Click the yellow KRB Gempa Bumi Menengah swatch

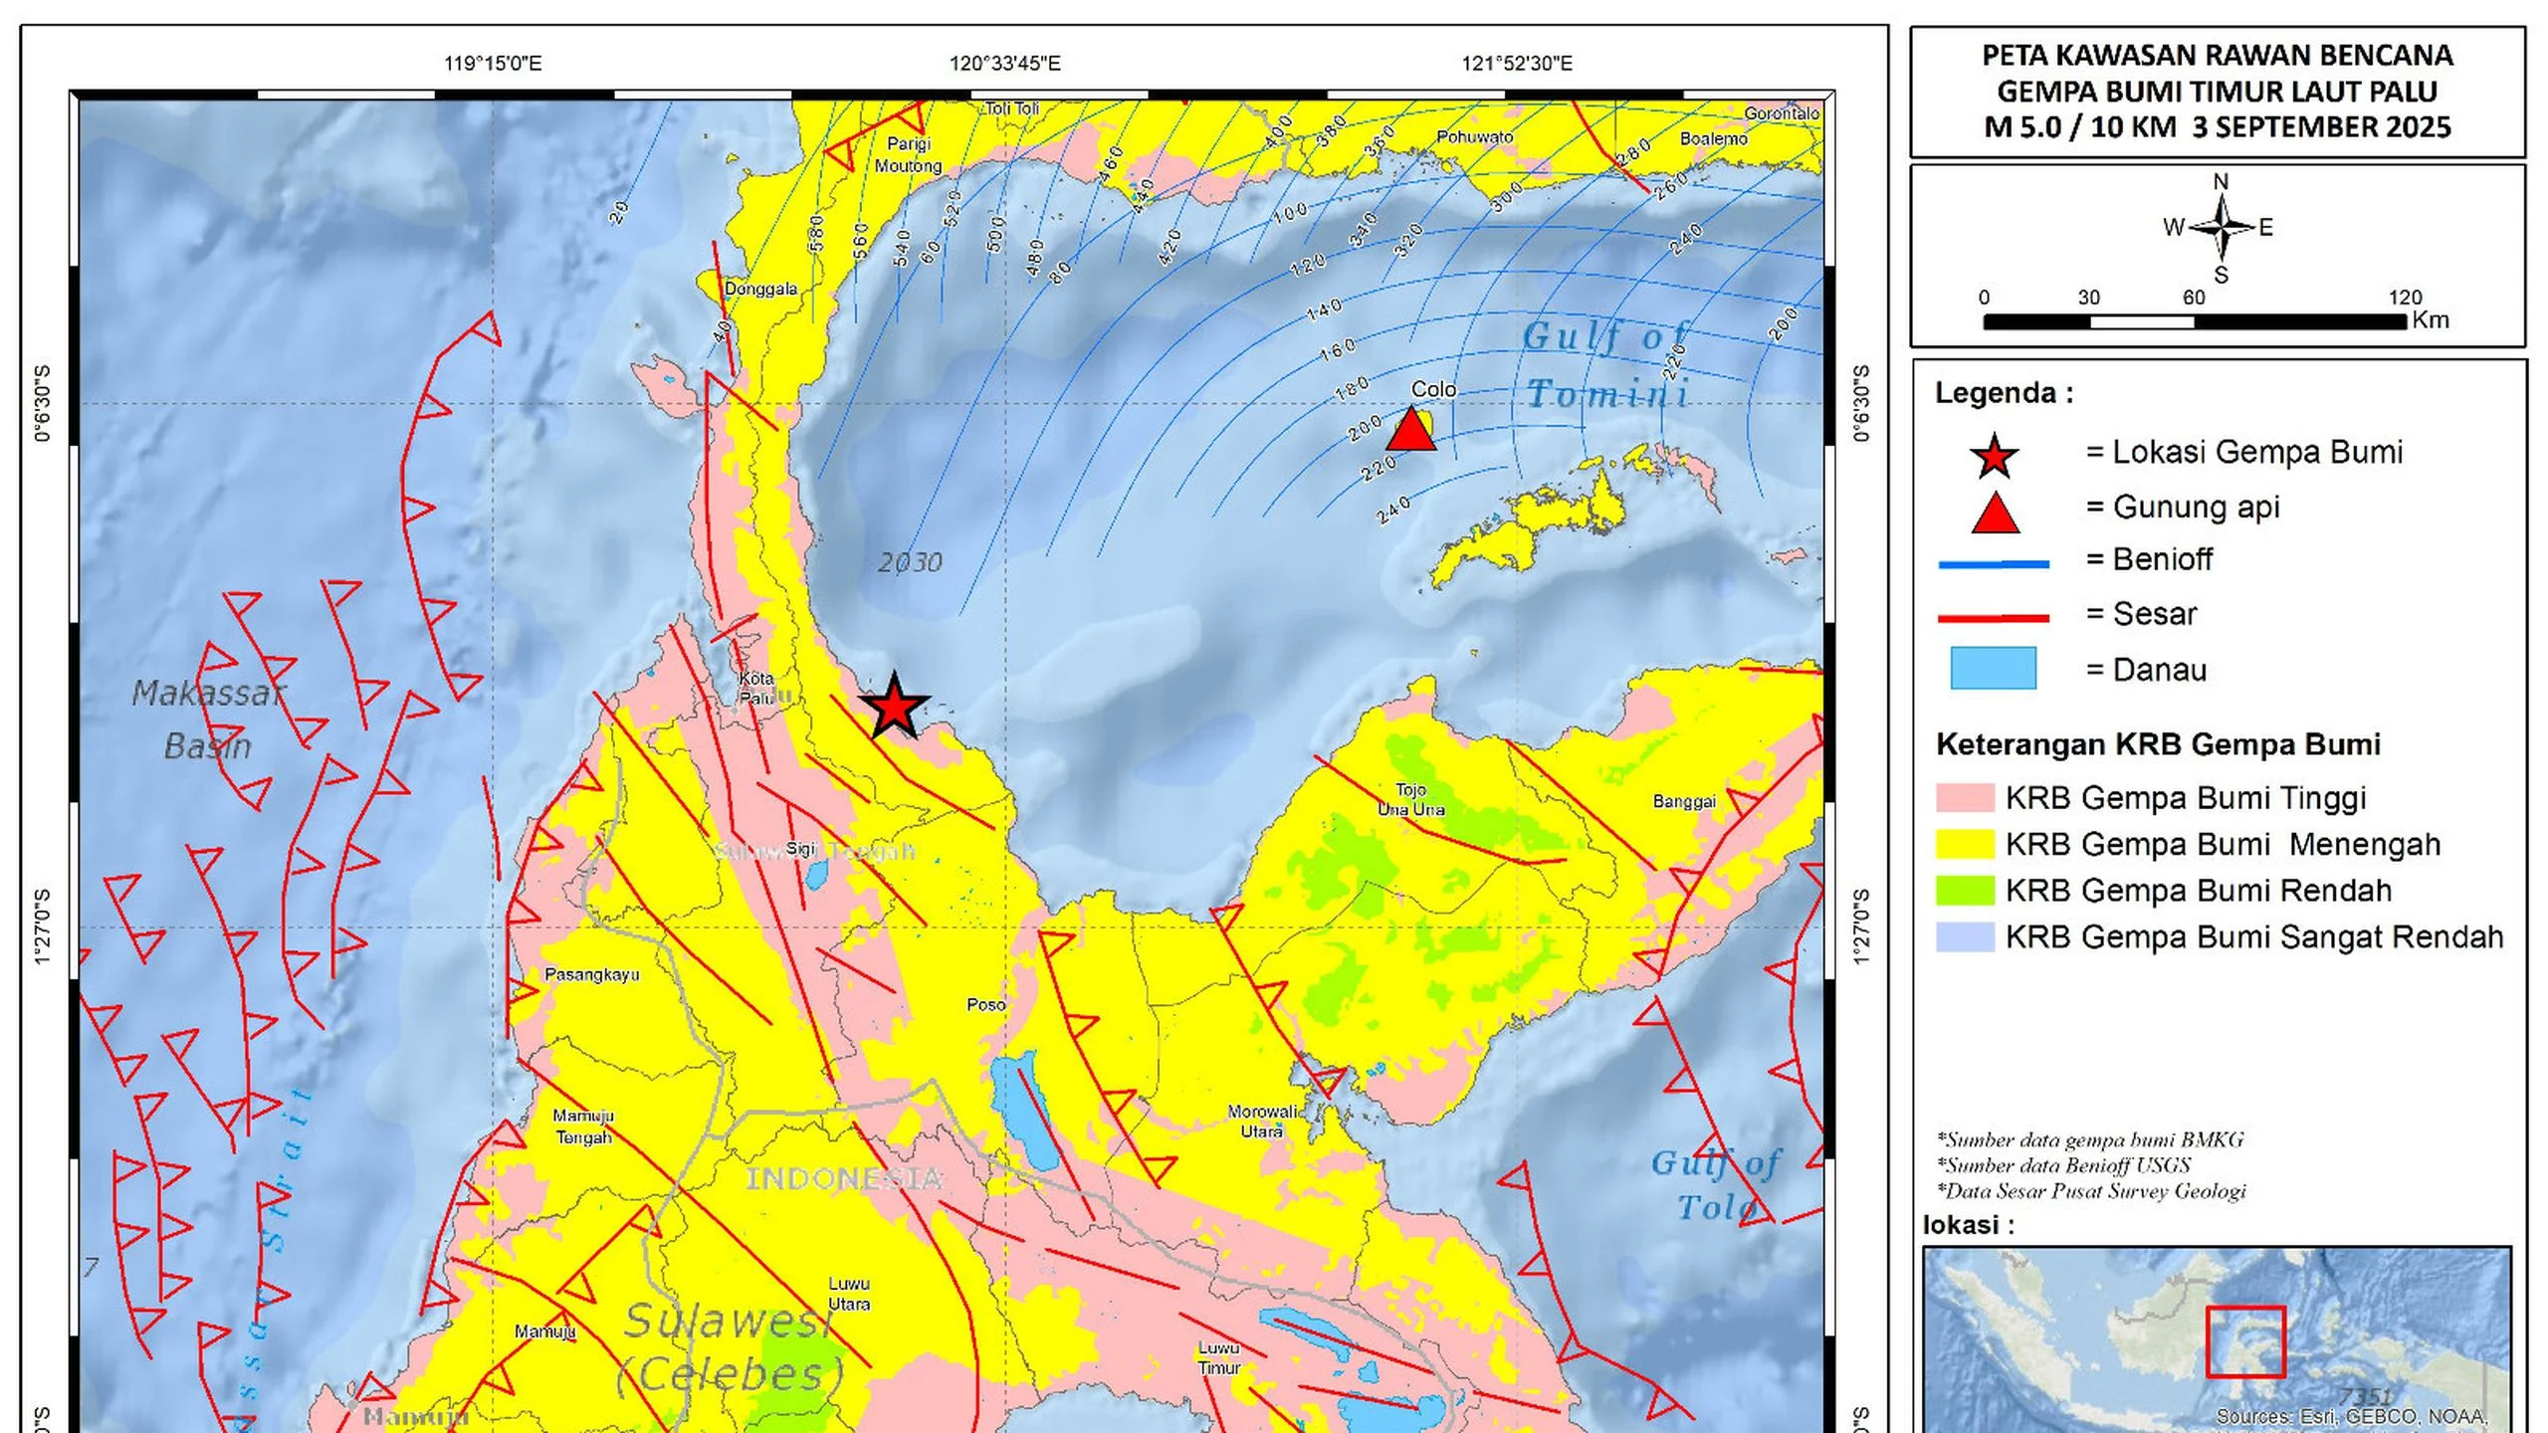[1965, 844]
